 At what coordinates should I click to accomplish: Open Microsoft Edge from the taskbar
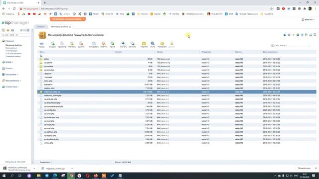55,176
